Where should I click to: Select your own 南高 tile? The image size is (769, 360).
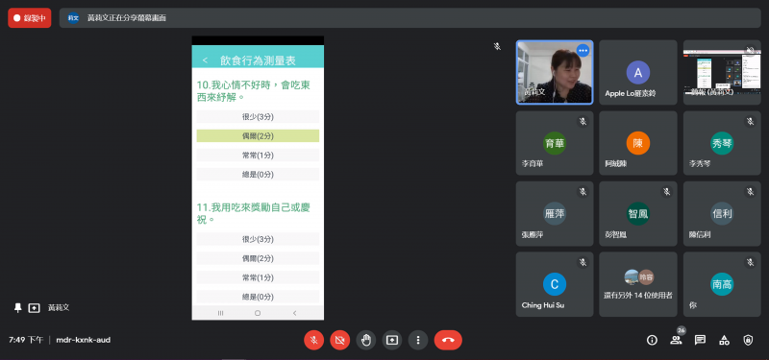(722, 284)
